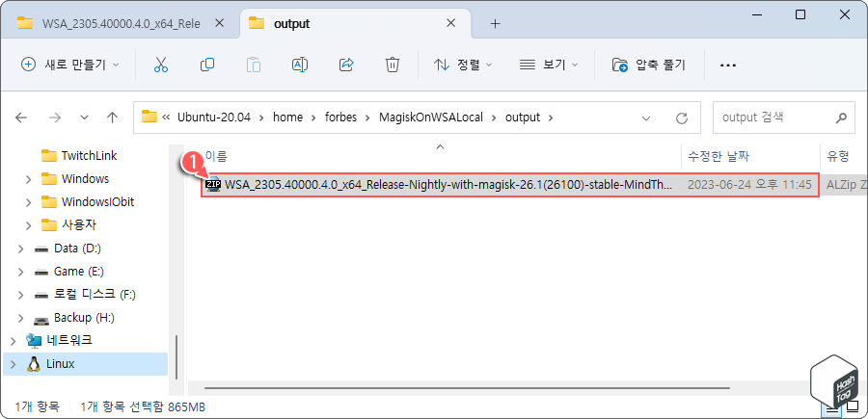Click output at end of breadcrumb

[x=523, y=118]
